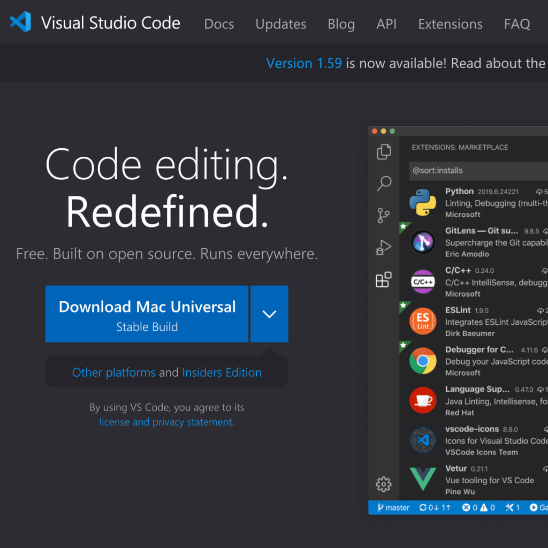548x548 pixels.
Task: Select the C/C++ extension title
Action: tap(458, 270)
